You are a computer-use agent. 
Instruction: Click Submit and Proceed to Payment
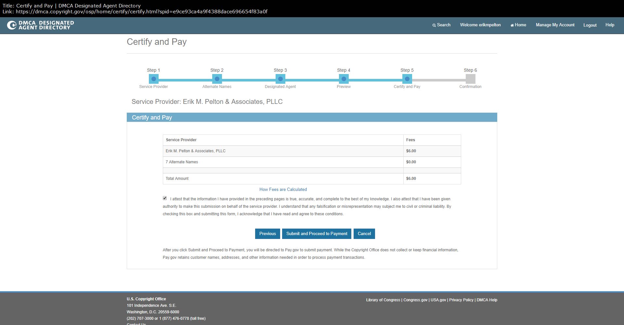(317, 234)
